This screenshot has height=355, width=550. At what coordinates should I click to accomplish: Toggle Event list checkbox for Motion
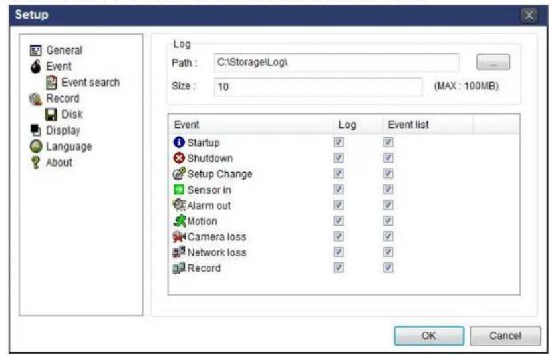tap(388, 221)
